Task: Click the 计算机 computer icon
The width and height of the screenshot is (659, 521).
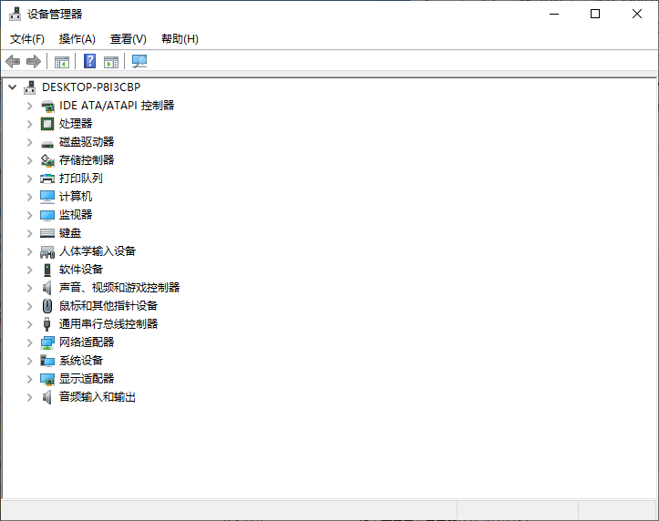Action: coord(47,197)
